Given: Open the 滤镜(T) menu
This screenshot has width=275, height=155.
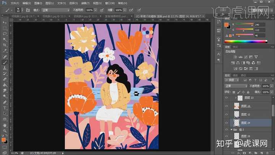Looking at the screenshot, I should tap(85, 3).
